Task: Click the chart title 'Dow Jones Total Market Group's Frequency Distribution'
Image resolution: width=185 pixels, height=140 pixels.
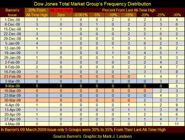Action: [92, 4]
